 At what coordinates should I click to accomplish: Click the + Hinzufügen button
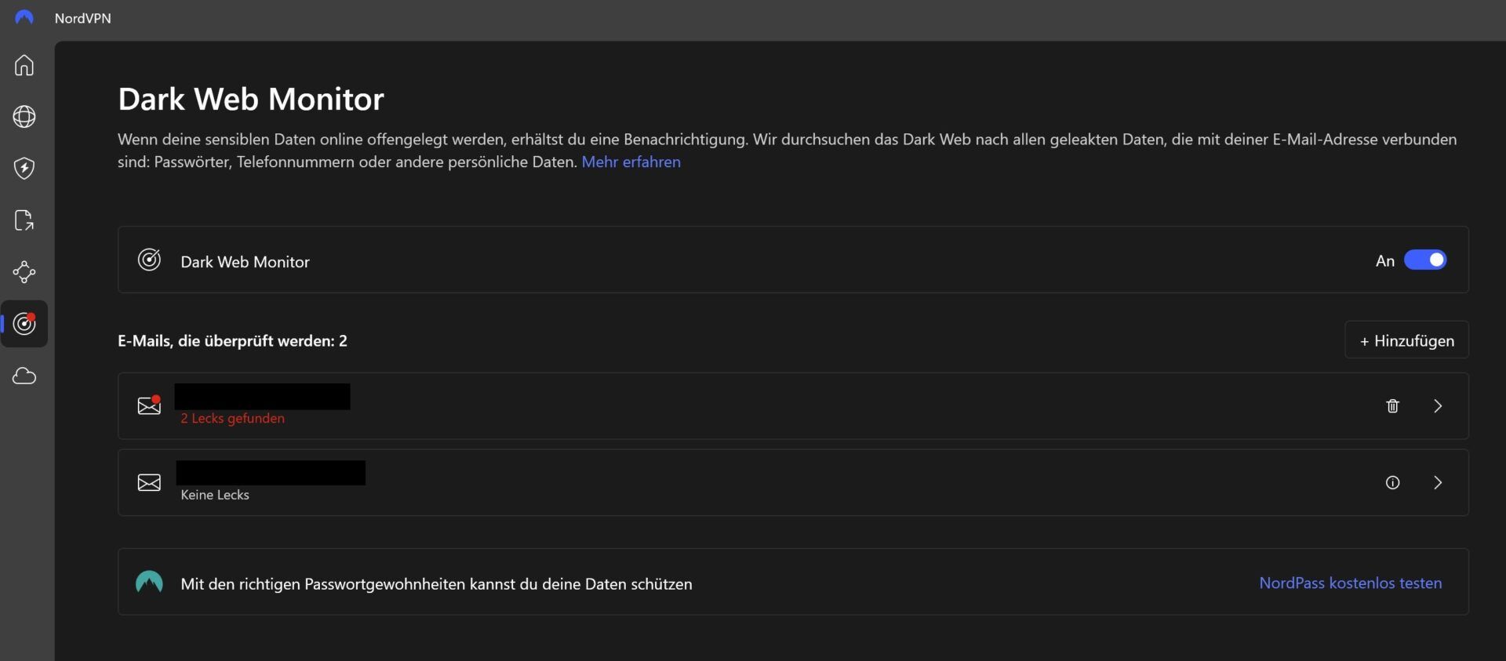[x=1406, y=340]
